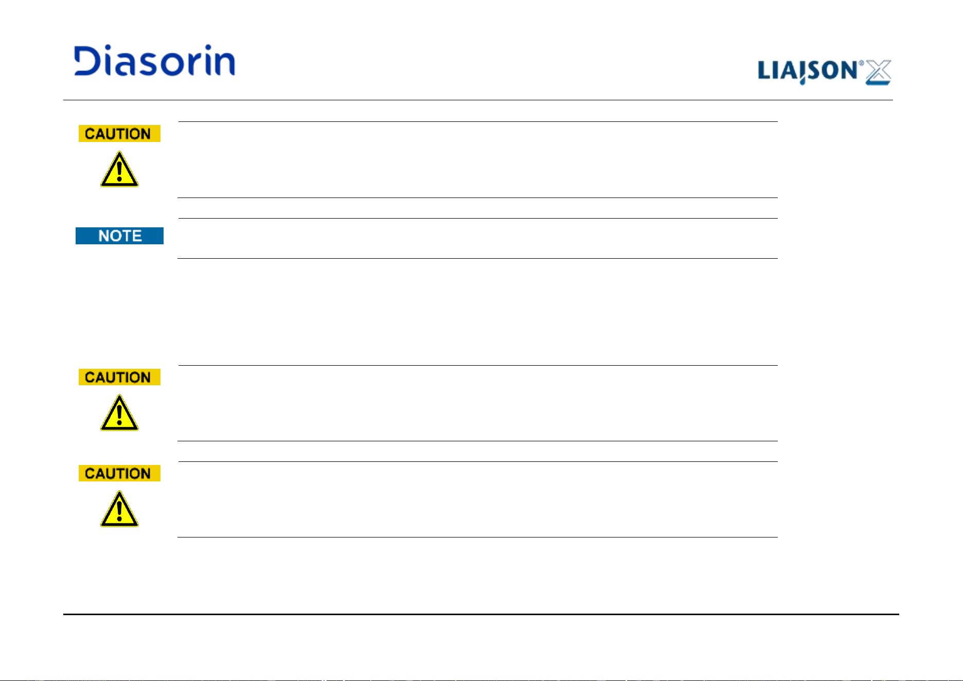
Task: Click the warning triangle under the topmost CAUTION
Action: [119, 169]
